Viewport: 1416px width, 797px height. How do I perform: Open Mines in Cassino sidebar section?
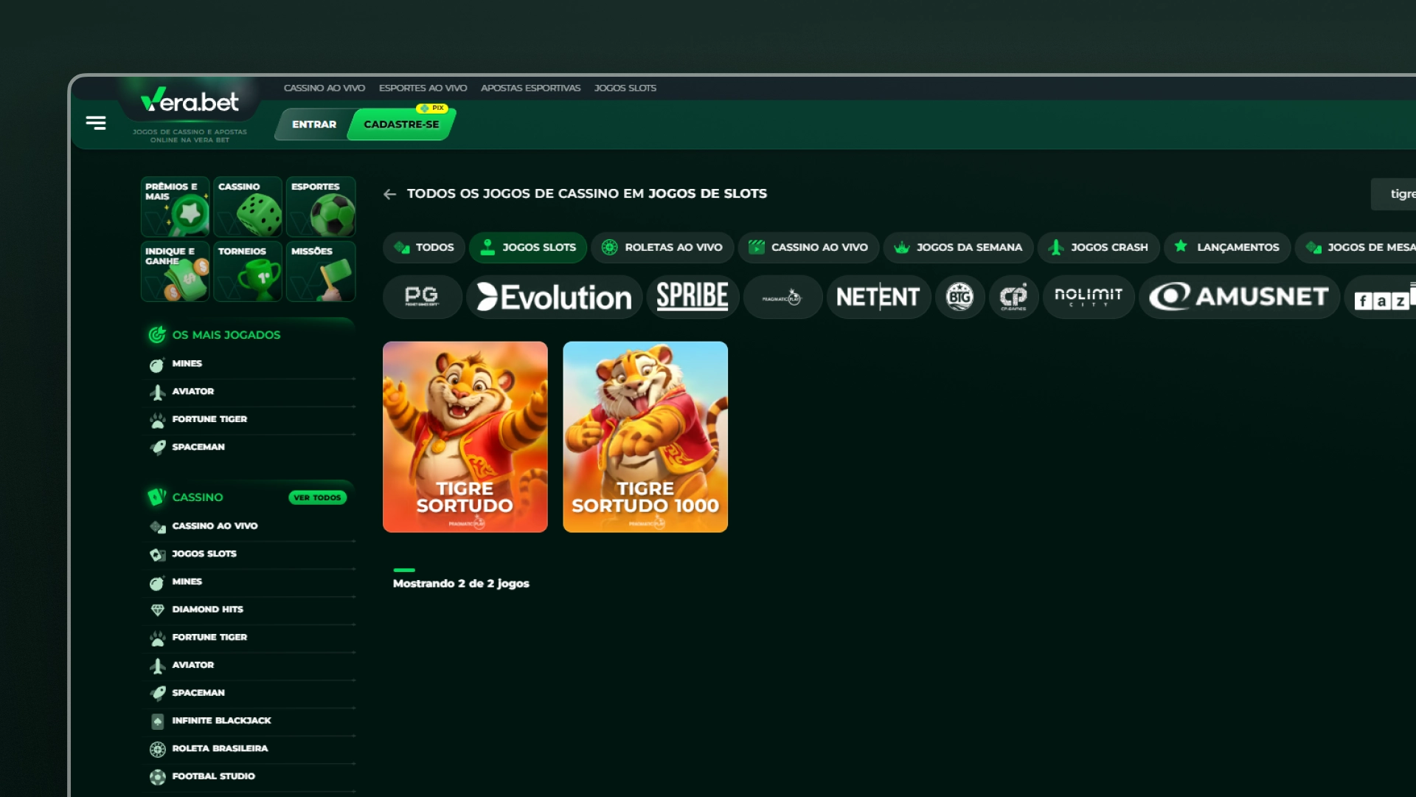pyautogui.click(x=249, y=582)
